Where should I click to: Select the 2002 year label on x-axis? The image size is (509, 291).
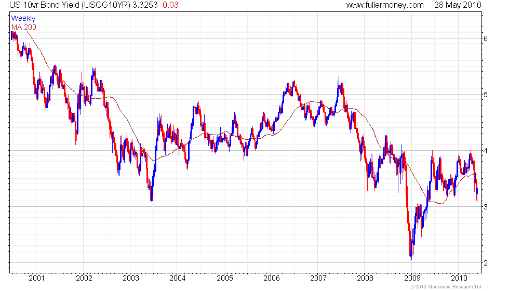coord(84,278)
